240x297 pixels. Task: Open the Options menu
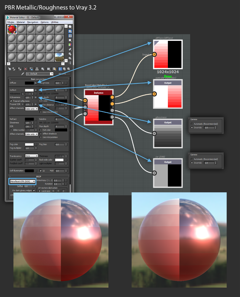44,22
